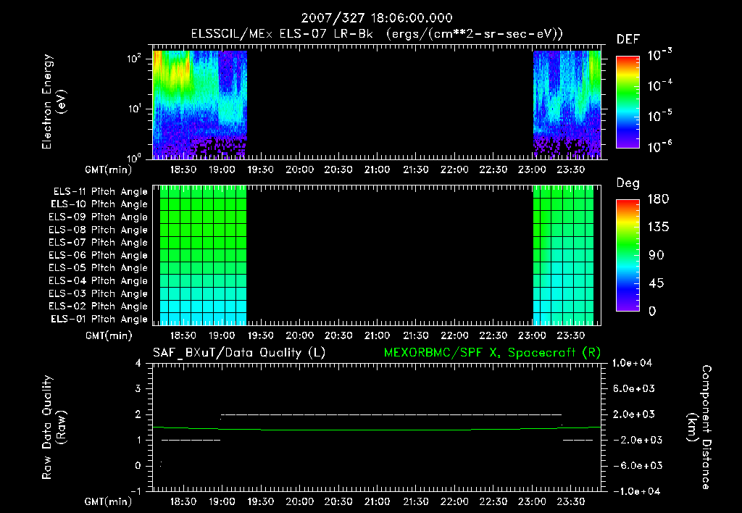Click GMT(min) label under data quality plot
The width and height of the screenshot is (742, 513).
point(109,501)
